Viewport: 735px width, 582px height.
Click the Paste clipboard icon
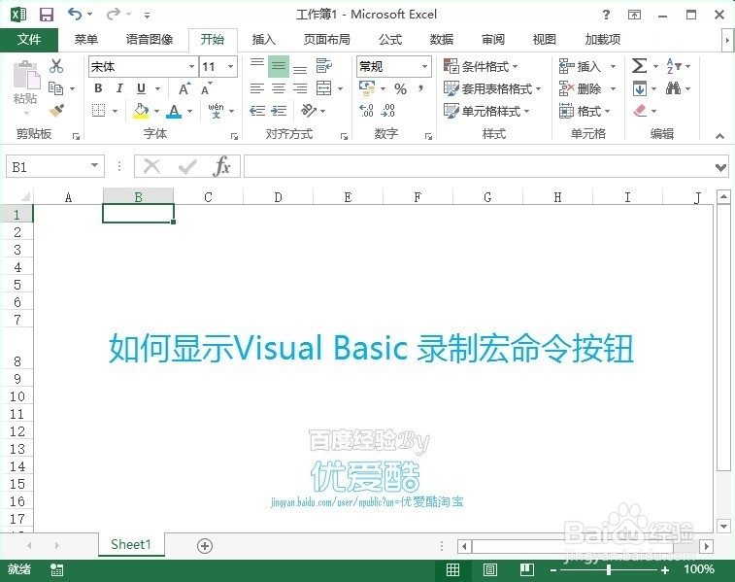pyautogui.click(x=26, y=75)
